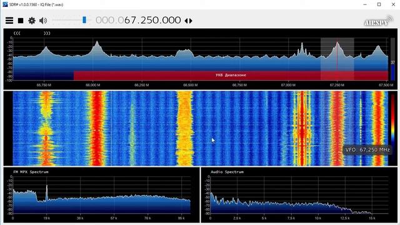The image size is (400, 225).
Task: Click the Airspy logo
Action: 379,21
